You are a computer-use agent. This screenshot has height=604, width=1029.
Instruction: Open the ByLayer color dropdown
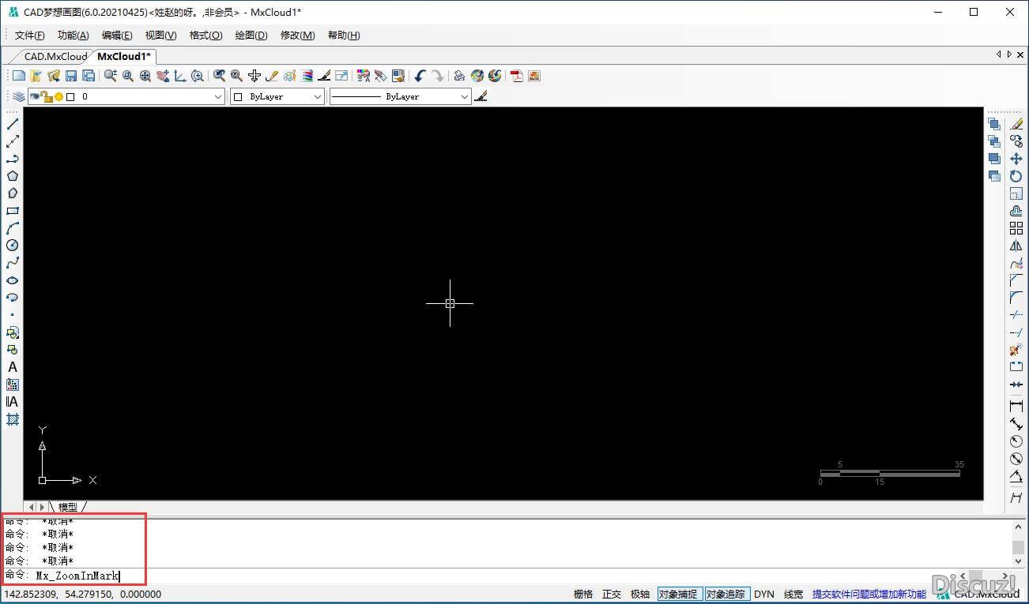(x=277, y=96)
